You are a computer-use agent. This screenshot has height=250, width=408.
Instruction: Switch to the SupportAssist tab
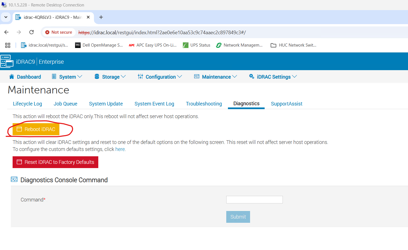286,104
